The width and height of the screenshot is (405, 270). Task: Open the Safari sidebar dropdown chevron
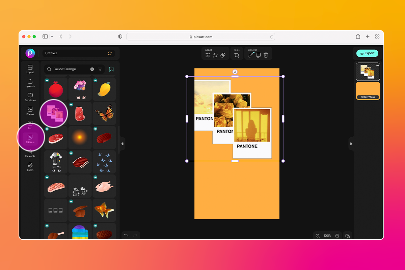click(52, 36)
